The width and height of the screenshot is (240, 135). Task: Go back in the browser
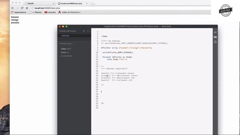[13, 8]
